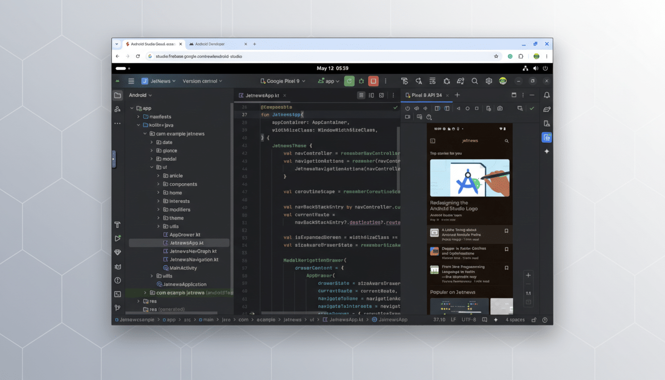This screenshot has height=380, width=665.
Task: Open the Logcat panel icon
Action: [x=118, y=266]
